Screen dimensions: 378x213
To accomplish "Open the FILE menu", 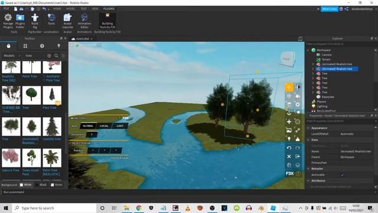I will [x=6, y=8].
